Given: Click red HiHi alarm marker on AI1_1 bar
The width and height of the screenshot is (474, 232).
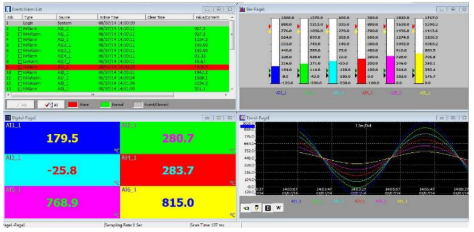Looking at the screenshot, I should [x=270, y=27].
